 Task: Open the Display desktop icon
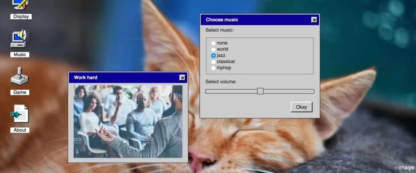(x=20, y=5)
